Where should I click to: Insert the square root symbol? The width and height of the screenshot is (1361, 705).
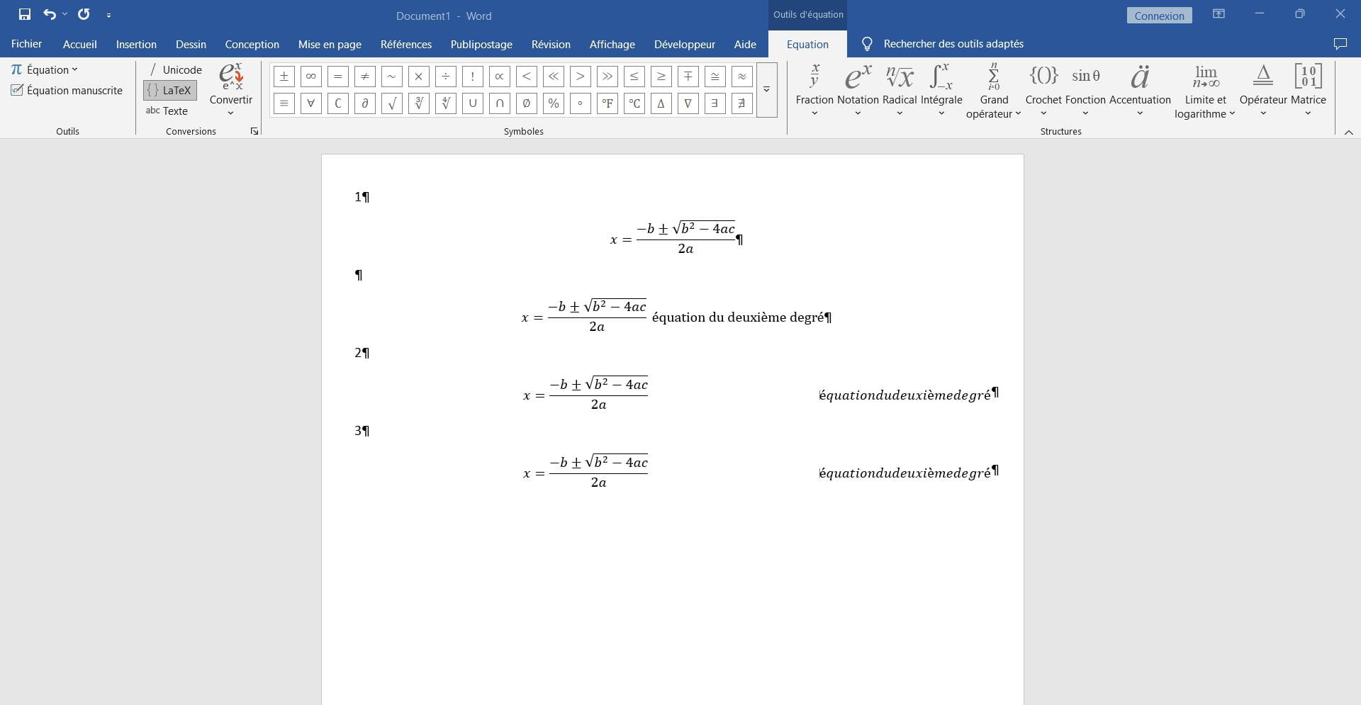[391, 103]
